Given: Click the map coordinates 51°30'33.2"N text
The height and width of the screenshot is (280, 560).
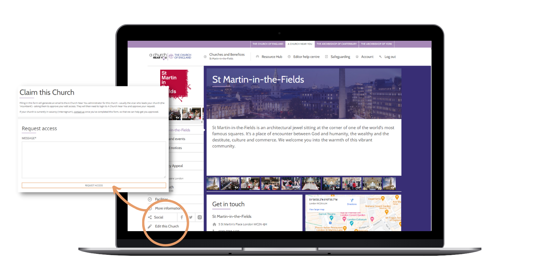Looking at the screenshot, I should [x=323, y=200].
